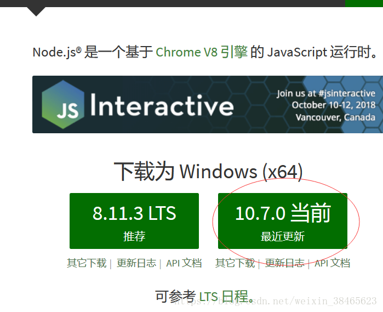Open the Chrome V8 引擎 link
The height and width of the screenshot is (312, 383).
(x=202, y=52)
